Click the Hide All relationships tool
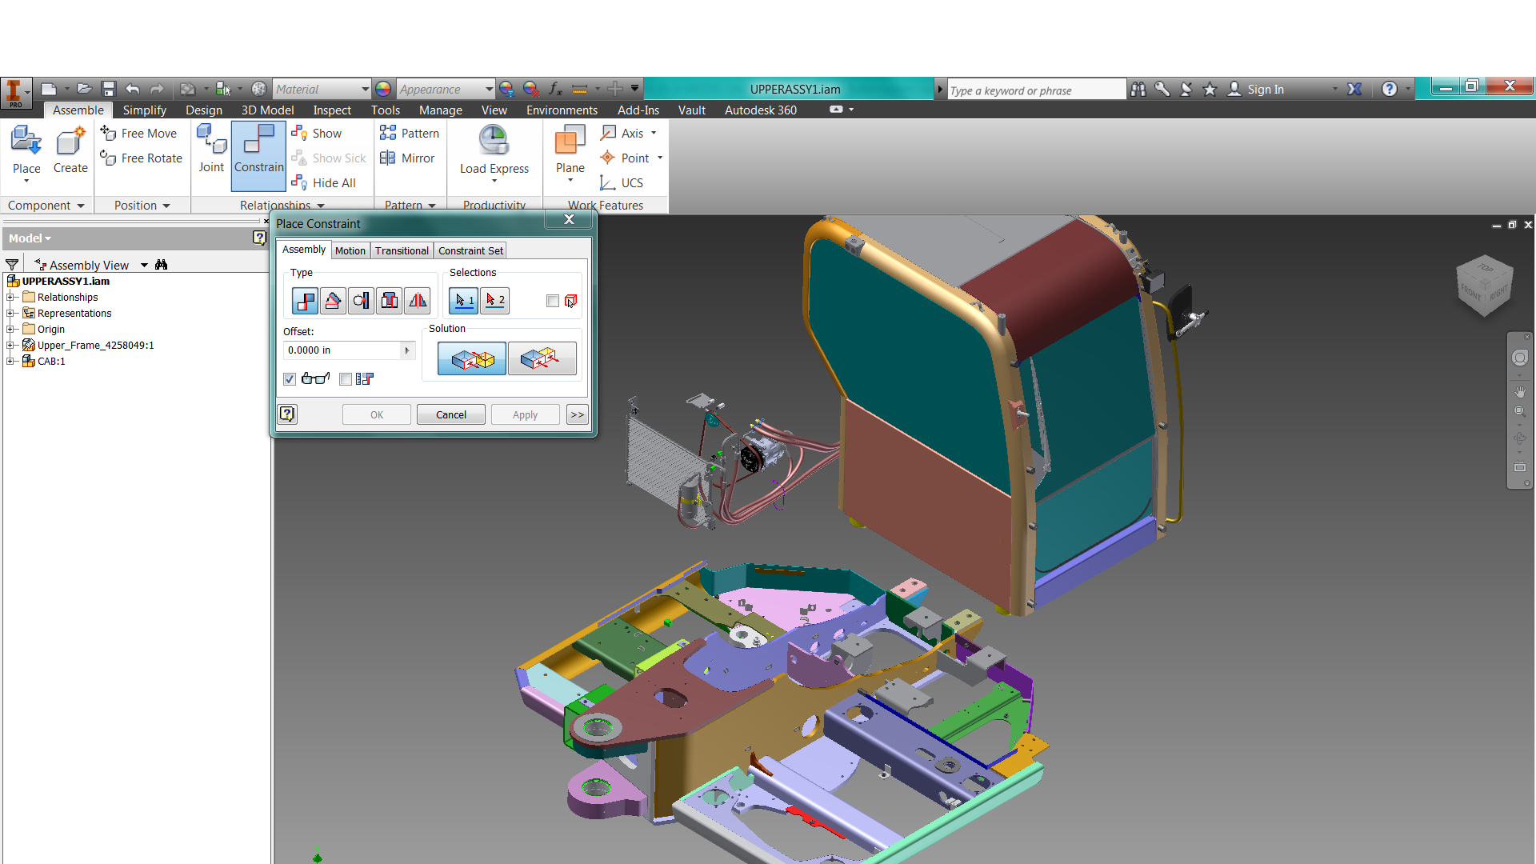Viewport: 1536px width, 864px height. tap(324, 183)
